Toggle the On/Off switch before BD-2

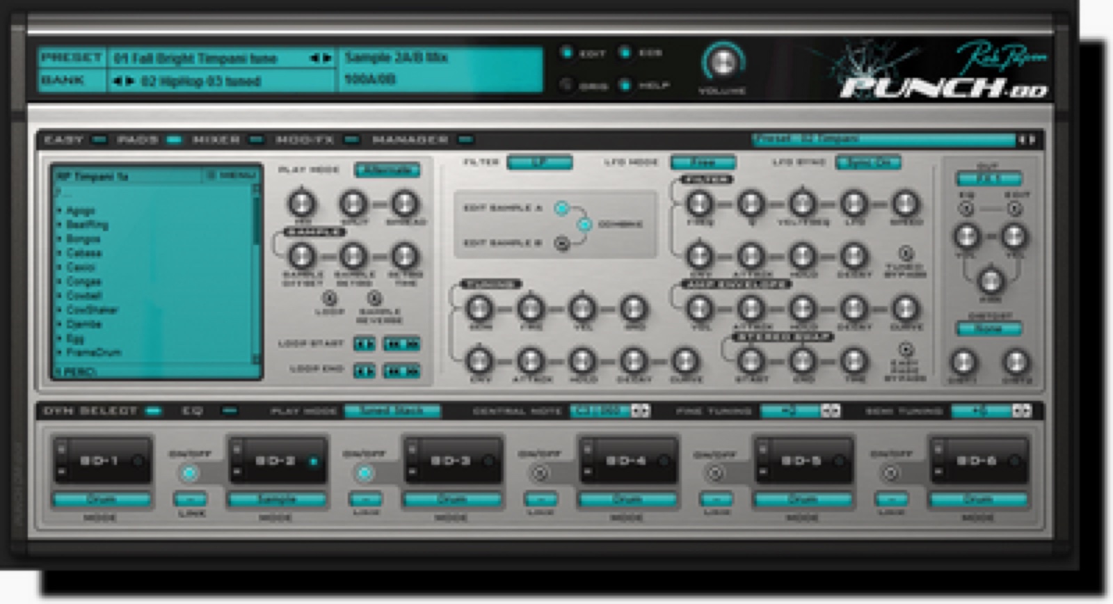[189, 474]
